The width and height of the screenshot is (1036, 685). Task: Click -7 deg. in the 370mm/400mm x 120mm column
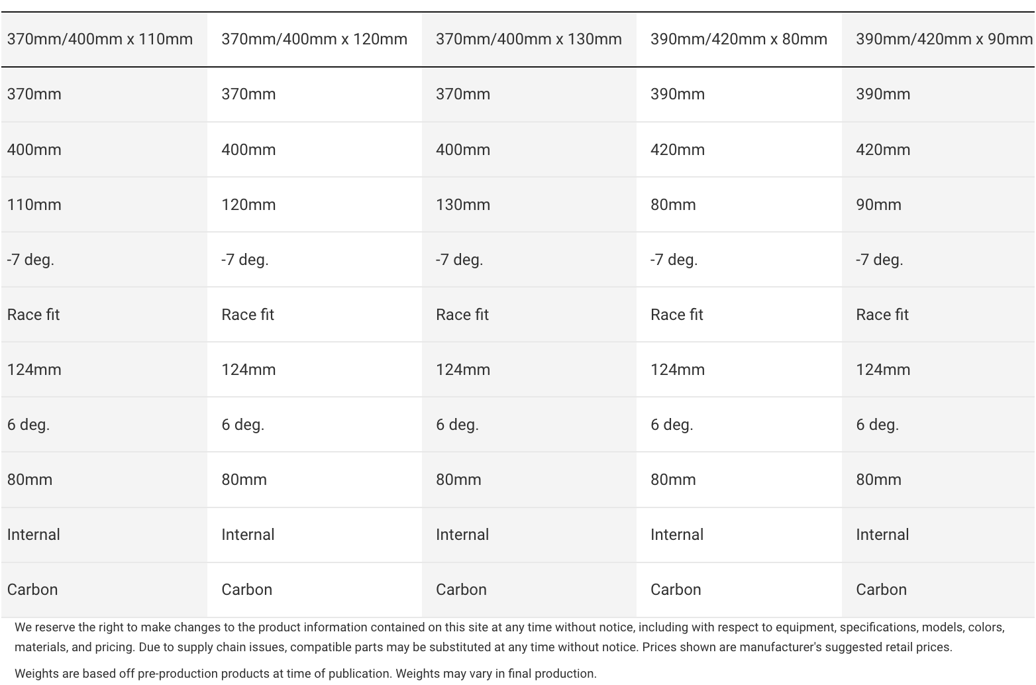tap(245, 260)
